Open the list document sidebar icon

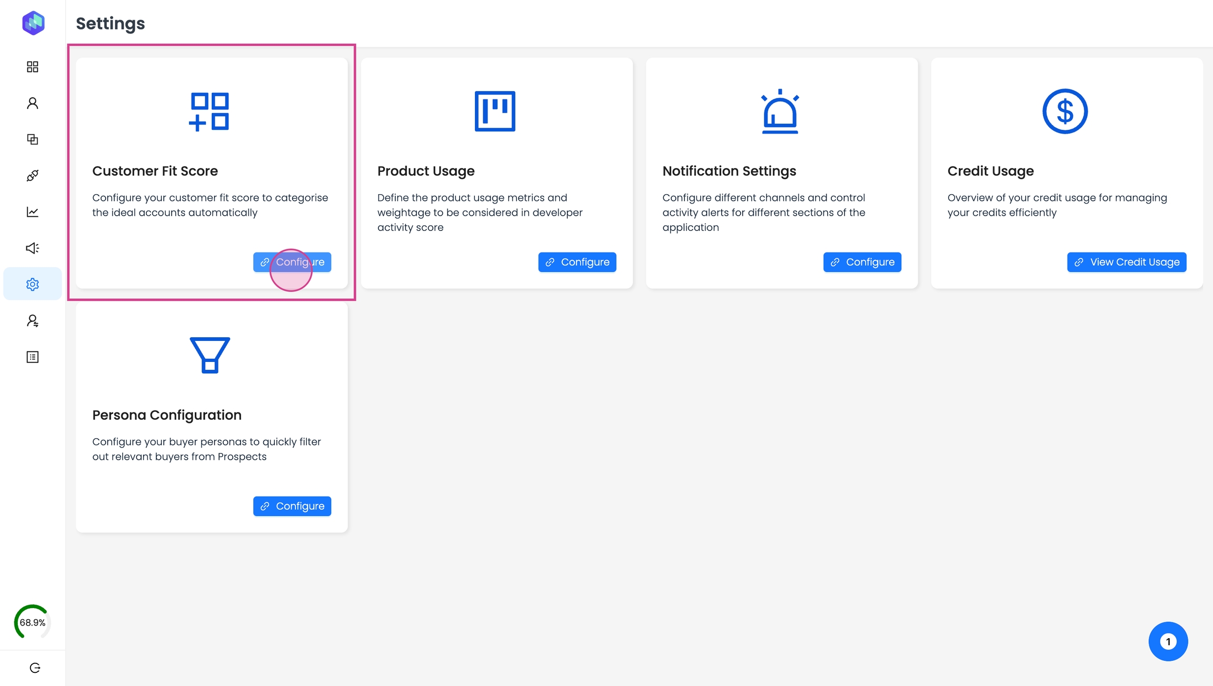coord(33,357)
